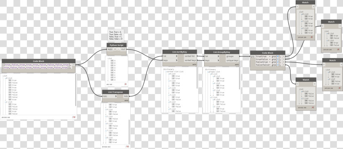Collapse groups List entry in GroupByKey preview

pos(207,72)
